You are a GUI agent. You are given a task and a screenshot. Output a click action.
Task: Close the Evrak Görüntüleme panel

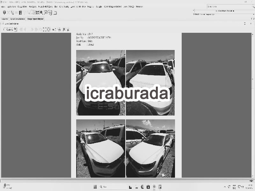point(251,24)
